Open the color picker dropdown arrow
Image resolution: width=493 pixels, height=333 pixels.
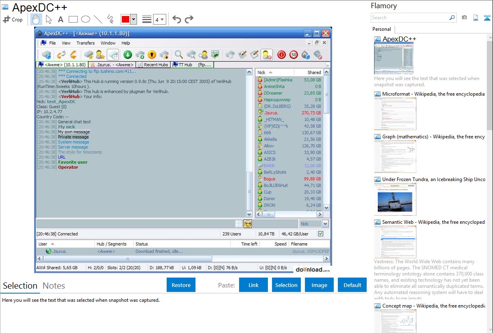click(133, 19)
